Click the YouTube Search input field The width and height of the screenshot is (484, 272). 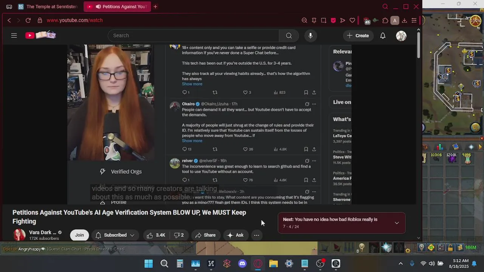(194, 36)
